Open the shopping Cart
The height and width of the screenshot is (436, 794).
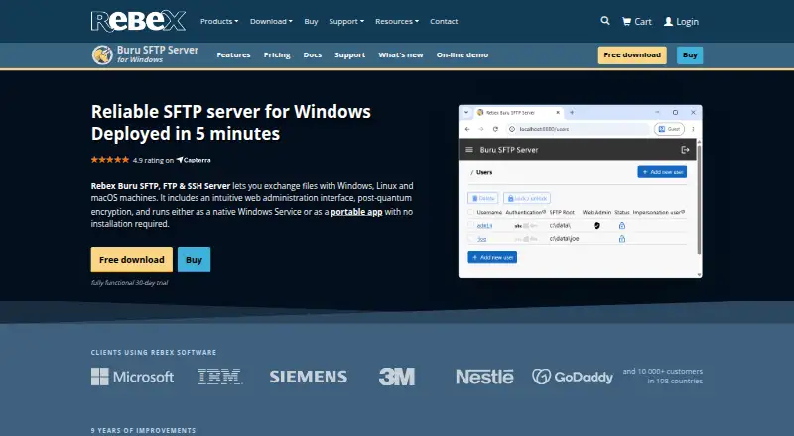(637, 21)
